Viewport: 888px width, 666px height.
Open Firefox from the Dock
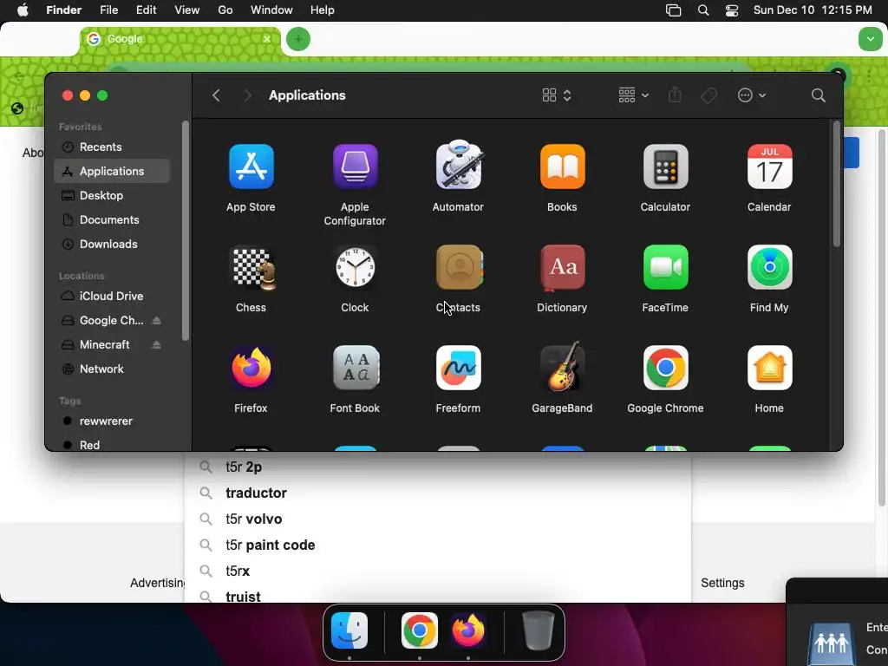click(467, 630)
